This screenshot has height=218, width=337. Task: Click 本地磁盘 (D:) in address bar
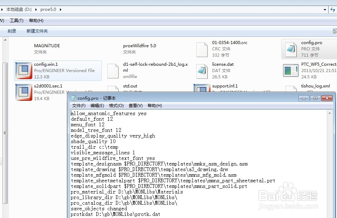(x=19, y=9)
